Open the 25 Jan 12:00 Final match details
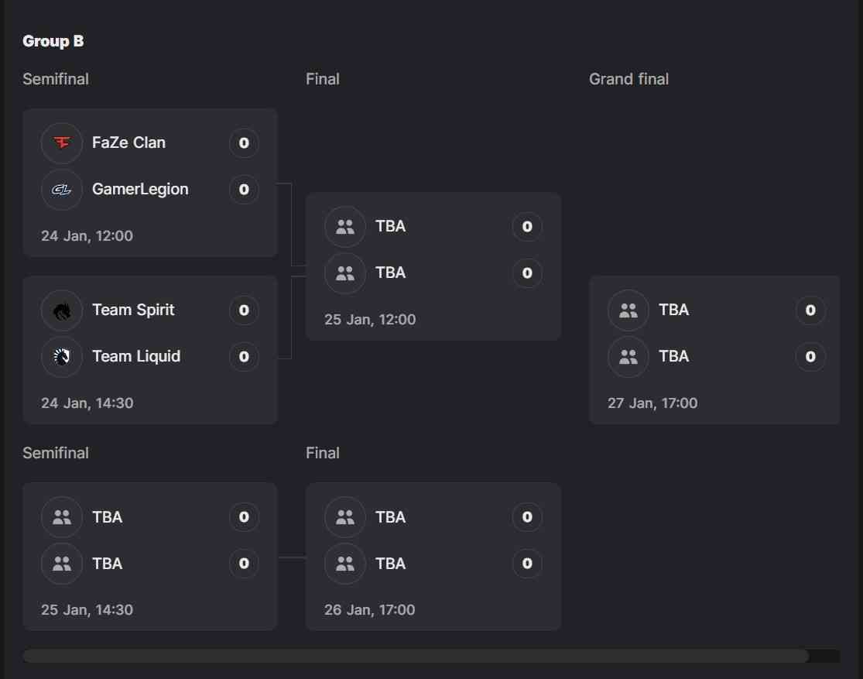 pyautogui.click(x=433, y=266)
